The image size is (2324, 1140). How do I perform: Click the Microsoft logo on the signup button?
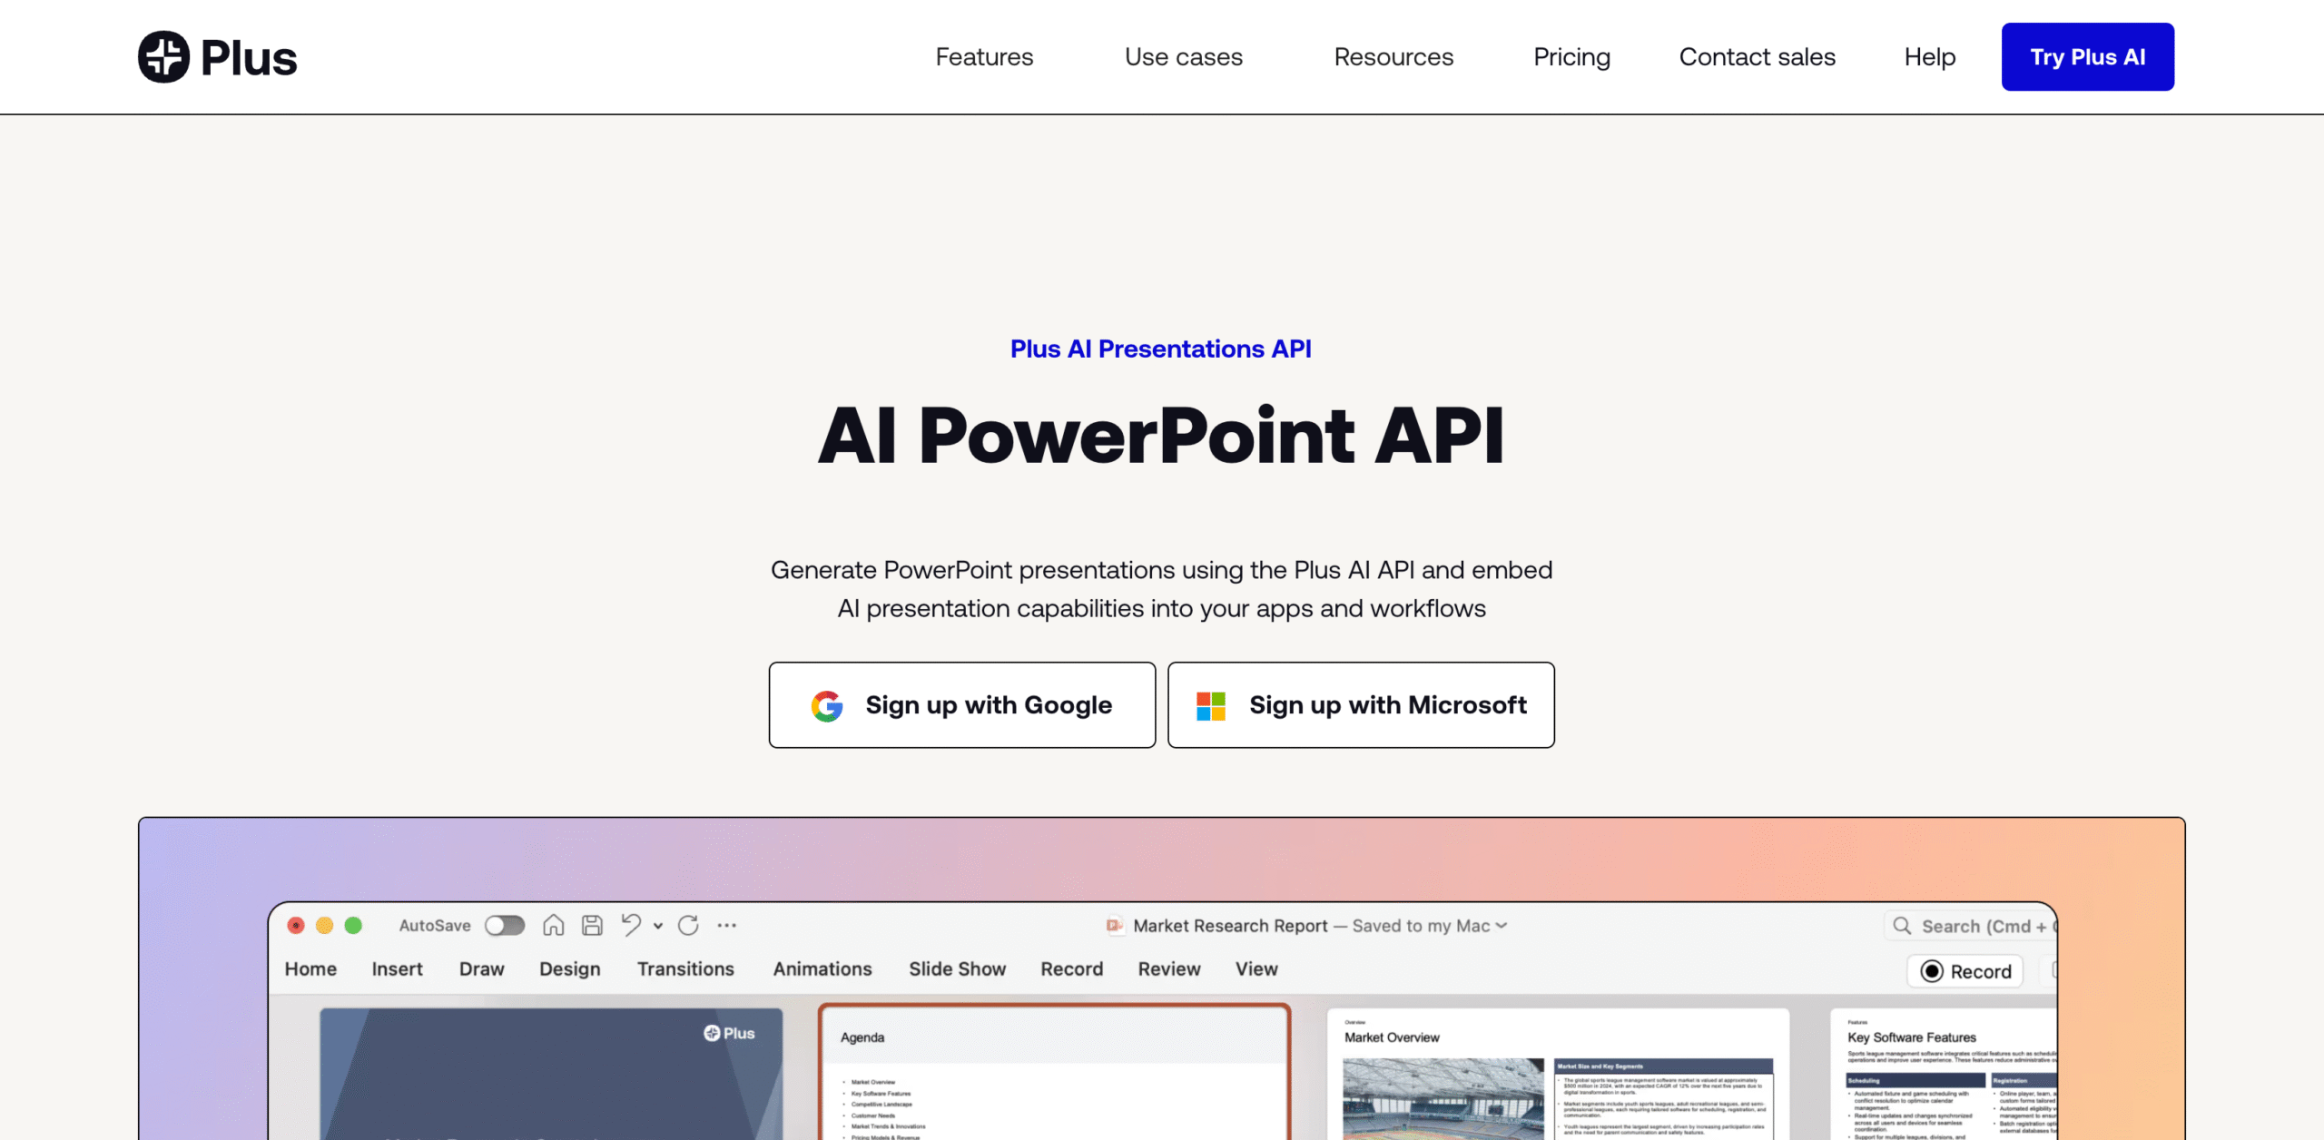coord(1211,705)
